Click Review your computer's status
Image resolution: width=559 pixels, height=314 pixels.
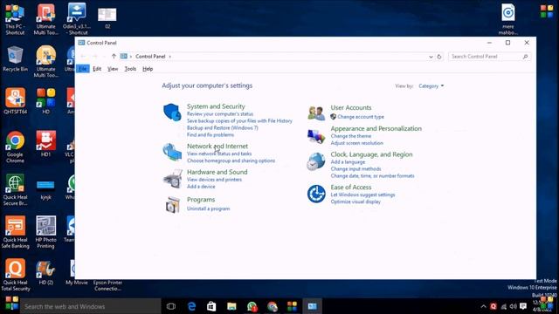pyautogui.click(x=220, y=114)
